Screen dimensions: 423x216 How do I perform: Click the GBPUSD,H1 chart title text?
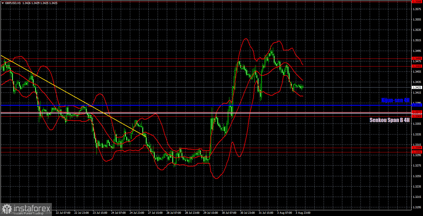coord(12,3)
